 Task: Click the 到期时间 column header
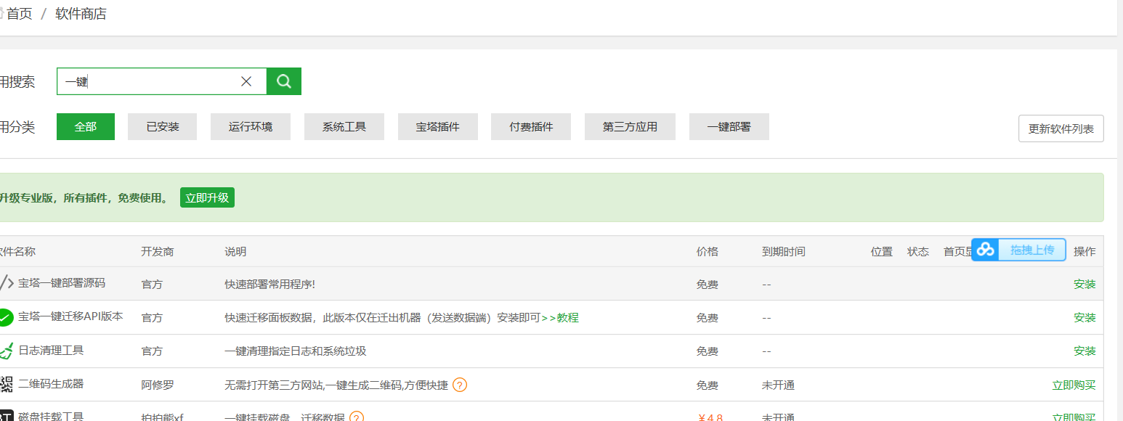tap(784, 251)
